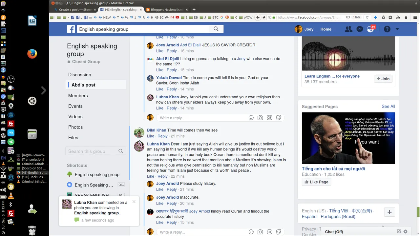Click See All for Suggested Pages
Screen dimensions: 420x236
[388, 107]
